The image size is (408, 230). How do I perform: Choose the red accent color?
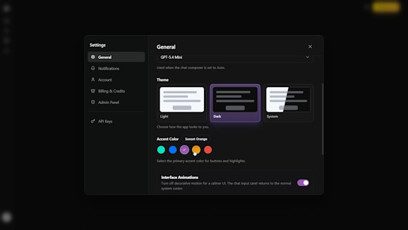pyautogui.click(x=208, y=150)
